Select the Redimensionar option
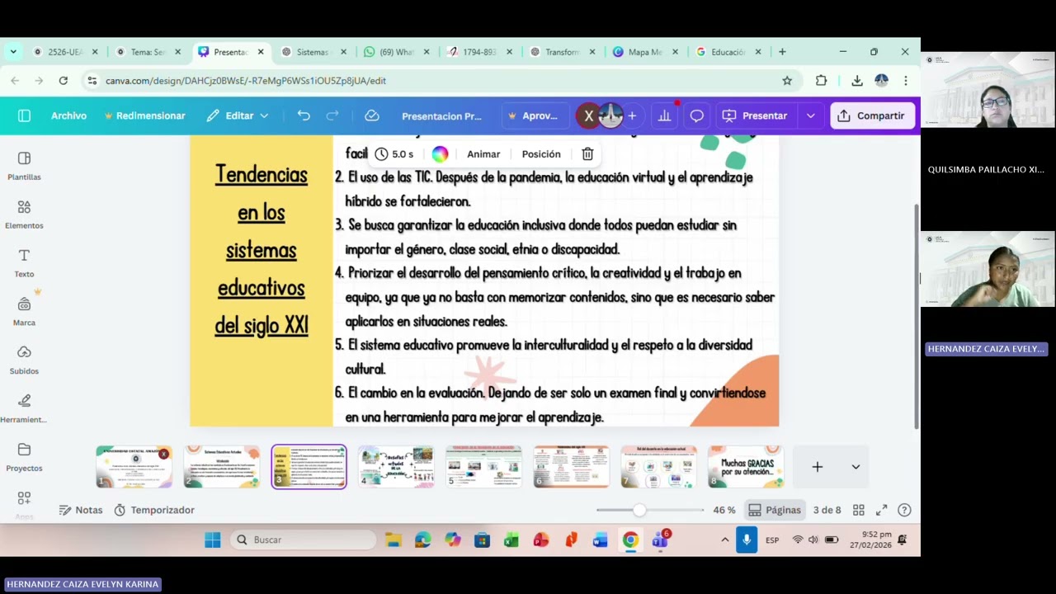Screen dimensions: 1056x594 pyautogui.click(x=144, y=115)
